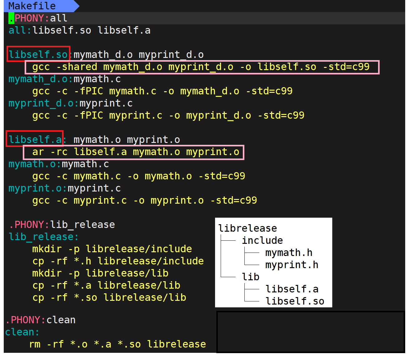Click the 'libself.so' target name

38,54
